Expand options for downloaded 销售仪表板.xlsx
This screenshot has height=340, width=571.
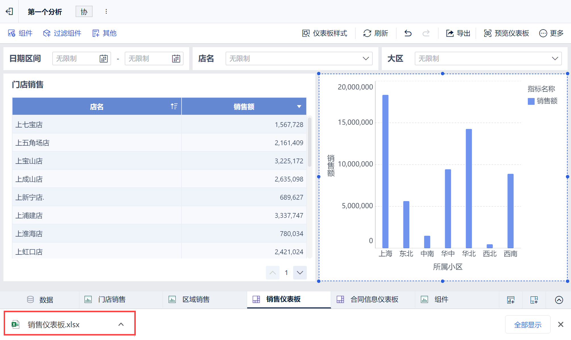[121, 324]
